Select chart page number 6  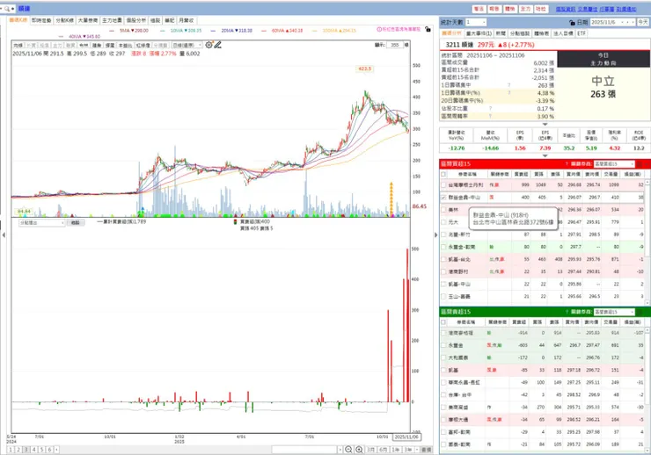(x=49, y=450)
